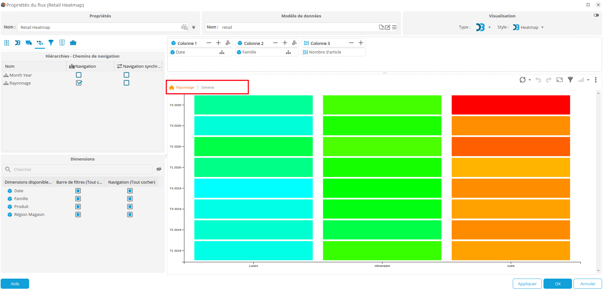The height and width of the screenshot is (290, 603).
Task: Open the visualisation Type dropdown arrow
Action: pyautogui.click(x=489, y=28)
